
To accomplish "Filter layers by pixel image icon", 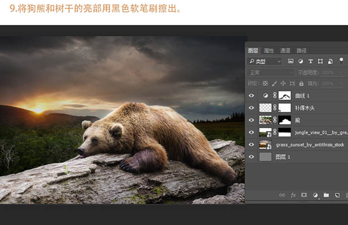I will (290, 61).
